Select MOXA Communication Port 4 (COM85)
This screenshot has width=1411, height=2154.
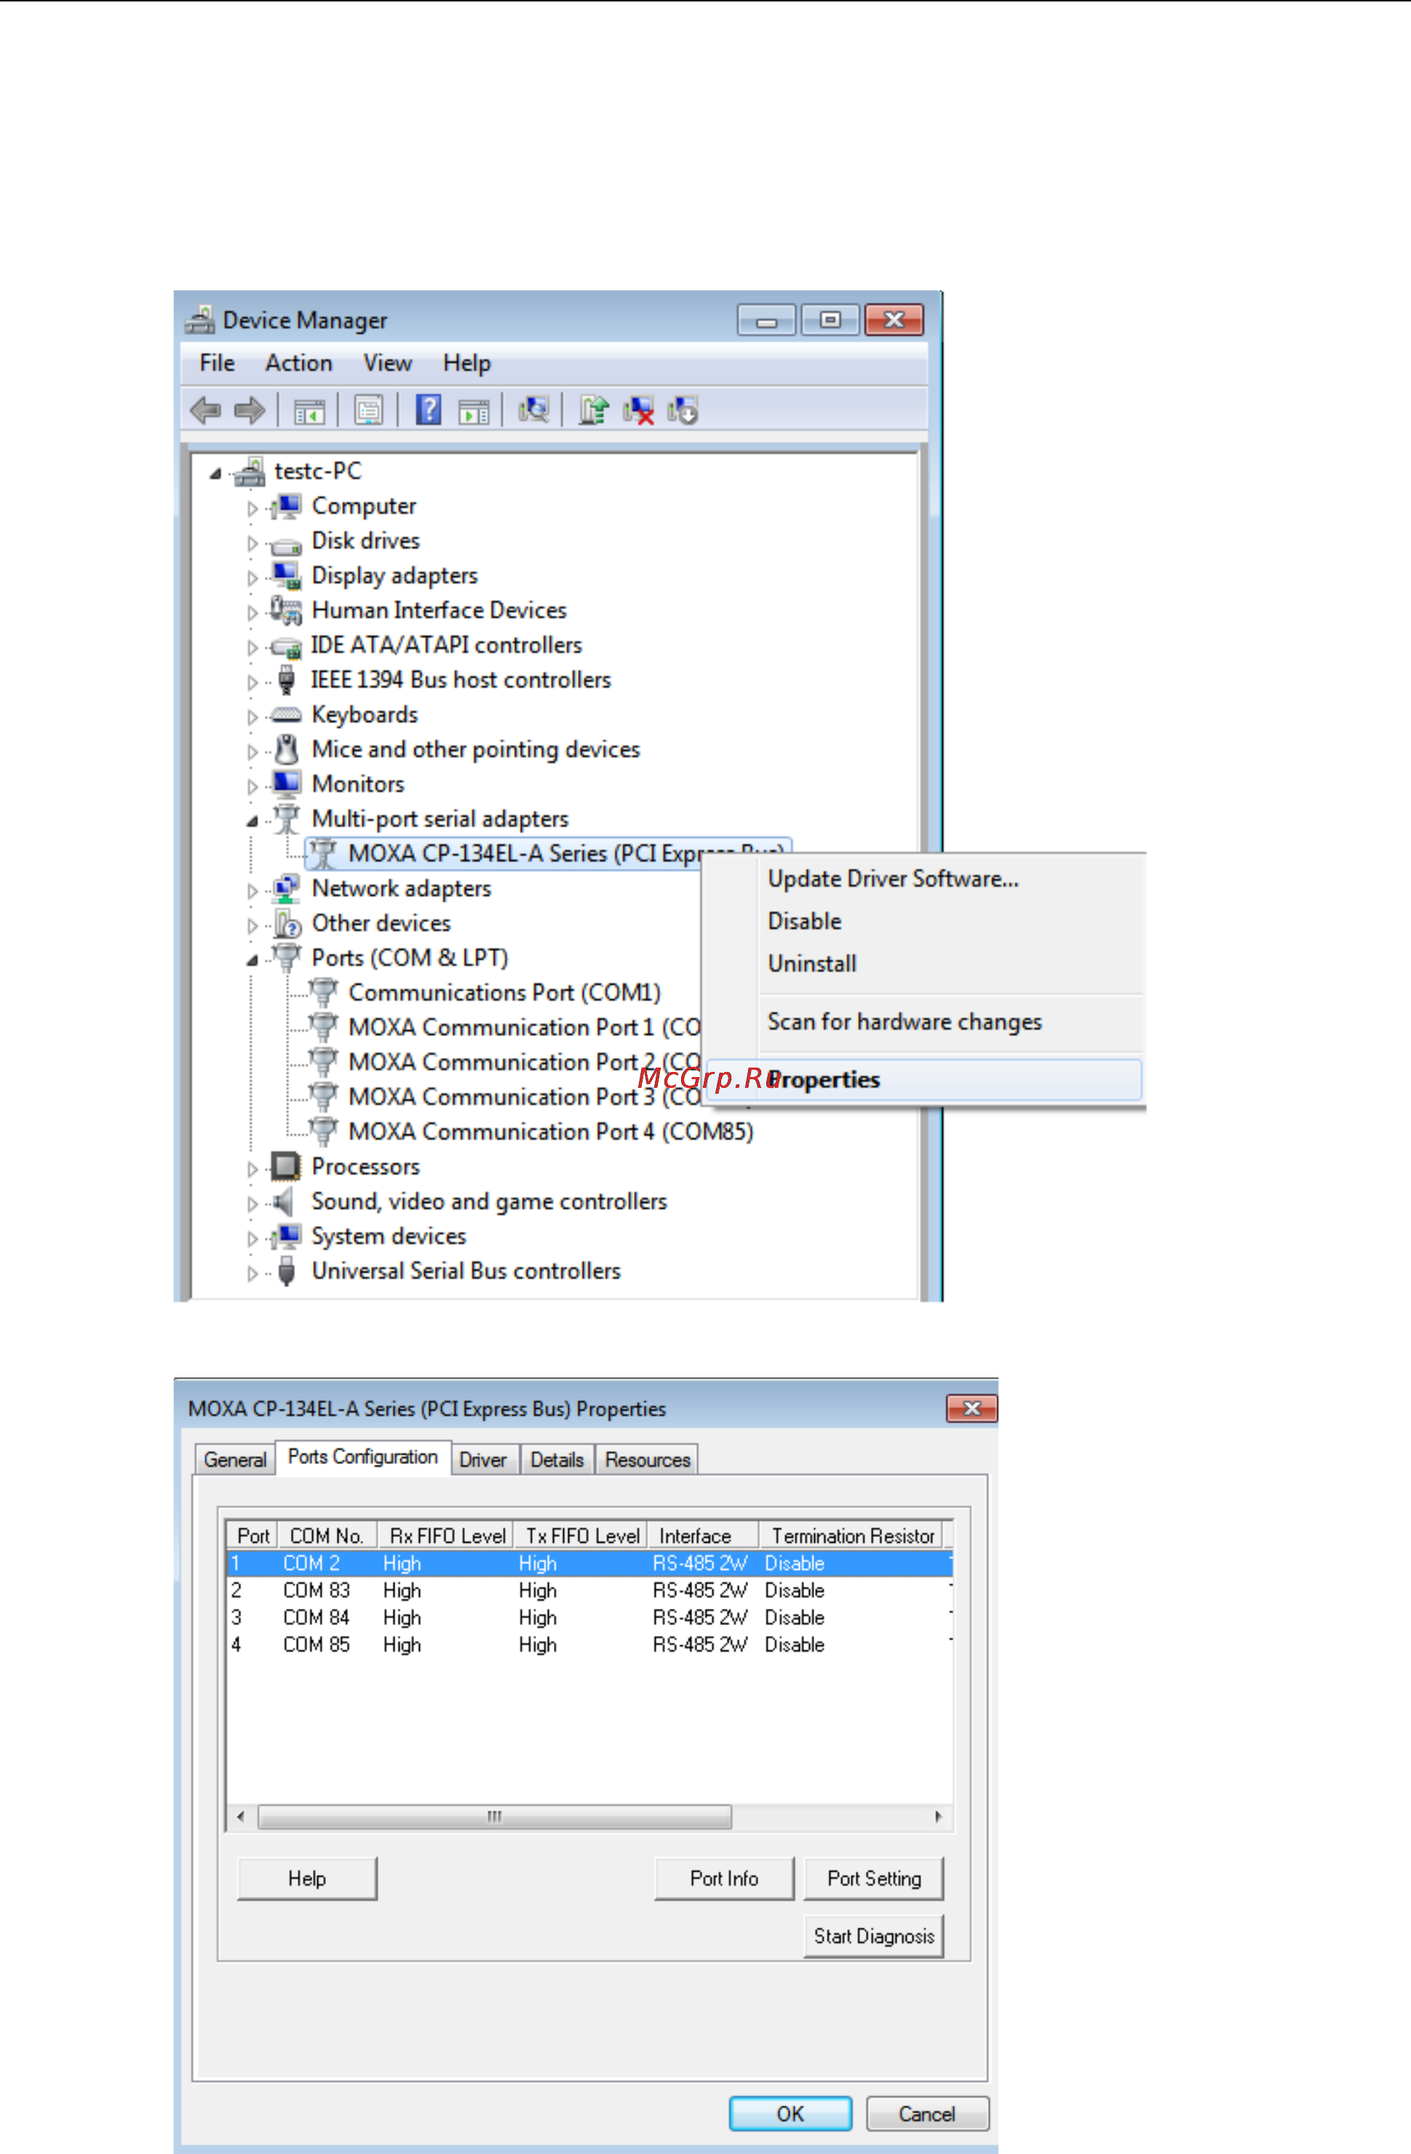pos(550,1132)
